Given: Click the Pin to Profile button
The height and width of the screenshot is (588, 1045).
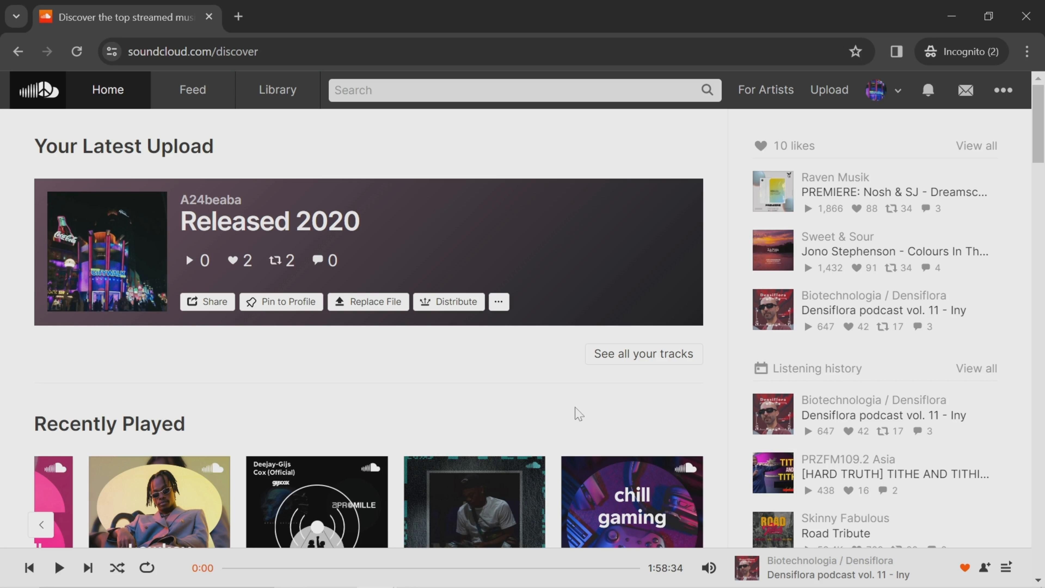Looking at the screenshot, I should pyautogui.click(x=281, y=302).
